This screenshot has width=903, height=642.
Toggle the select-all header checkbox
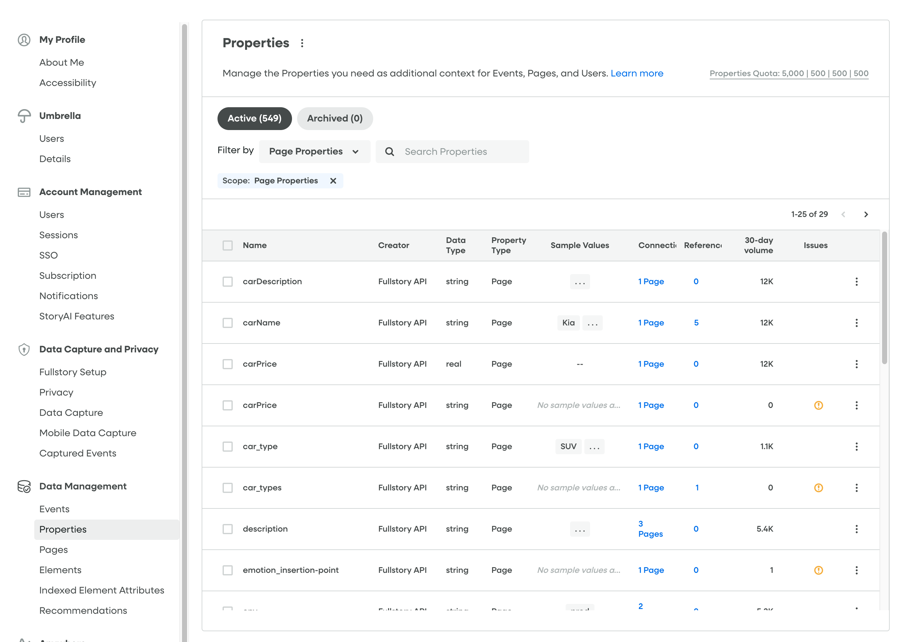(228, 246)
